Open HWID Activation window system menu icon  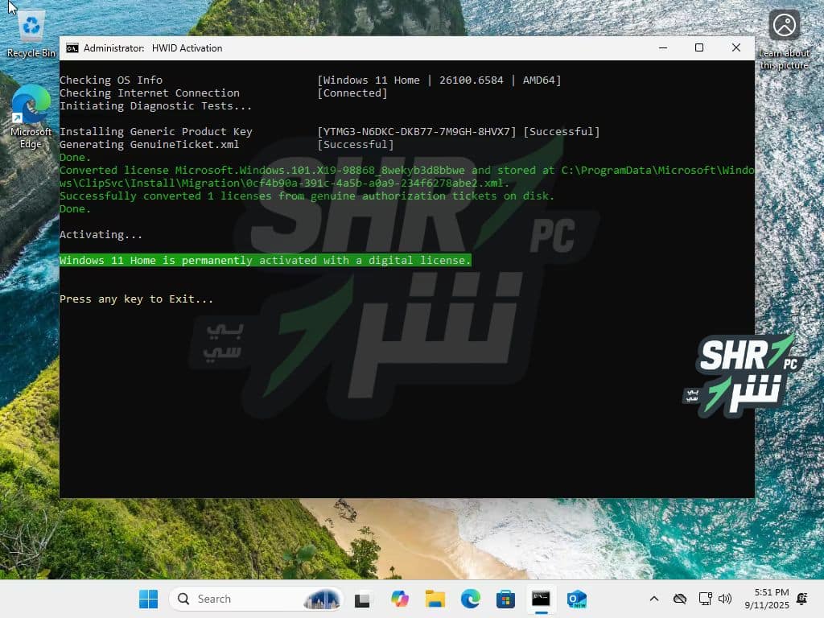coord(72,48)
